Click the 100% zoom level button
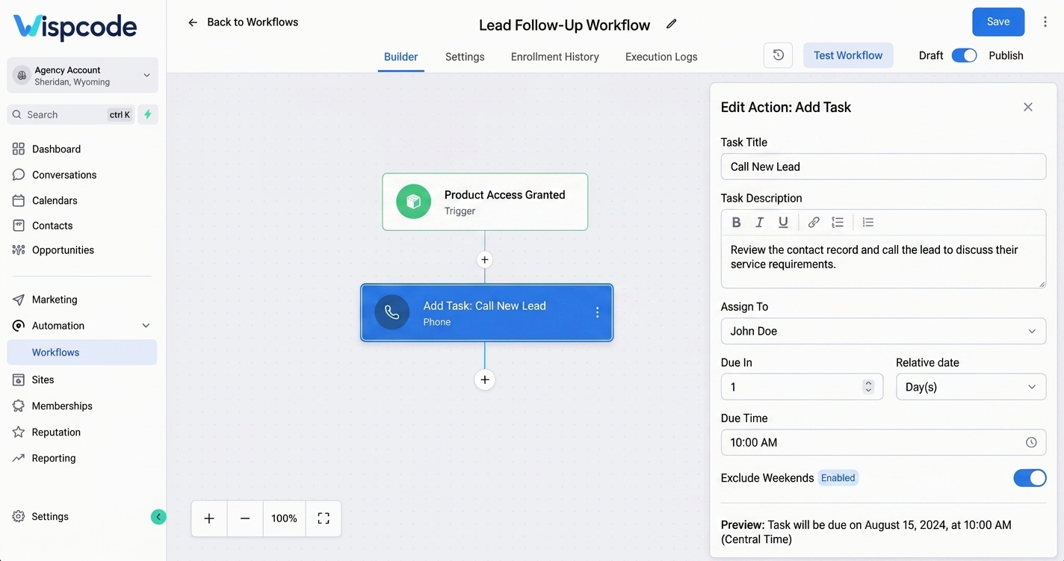This screenshot has height=561, width=1064. tap(284, 518)
